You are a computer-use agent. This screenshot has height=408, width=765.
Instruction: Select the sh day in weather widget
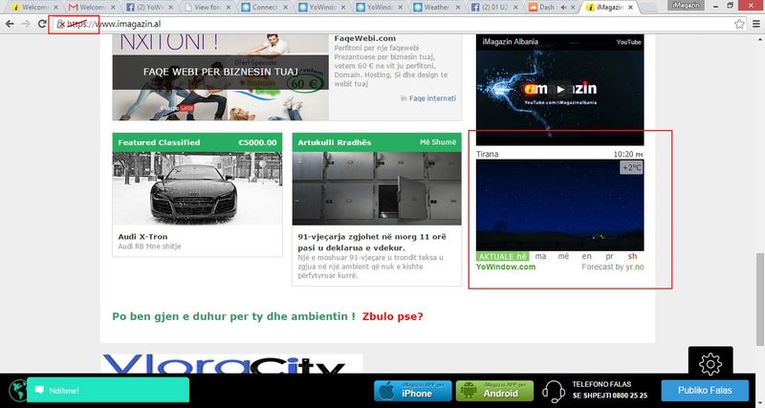click(x=632, y=256)
